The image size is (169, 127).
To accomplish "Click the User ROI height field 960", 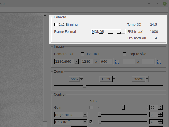I will [106, 62].
